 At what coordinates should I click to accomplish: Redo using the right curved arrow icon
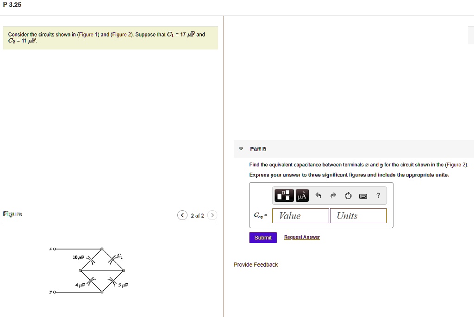pos(333,195)
